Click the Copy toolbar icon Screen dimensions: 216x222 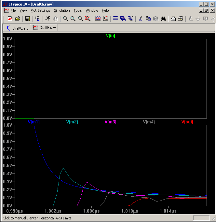pyautogui.click(x=148, y=19)
